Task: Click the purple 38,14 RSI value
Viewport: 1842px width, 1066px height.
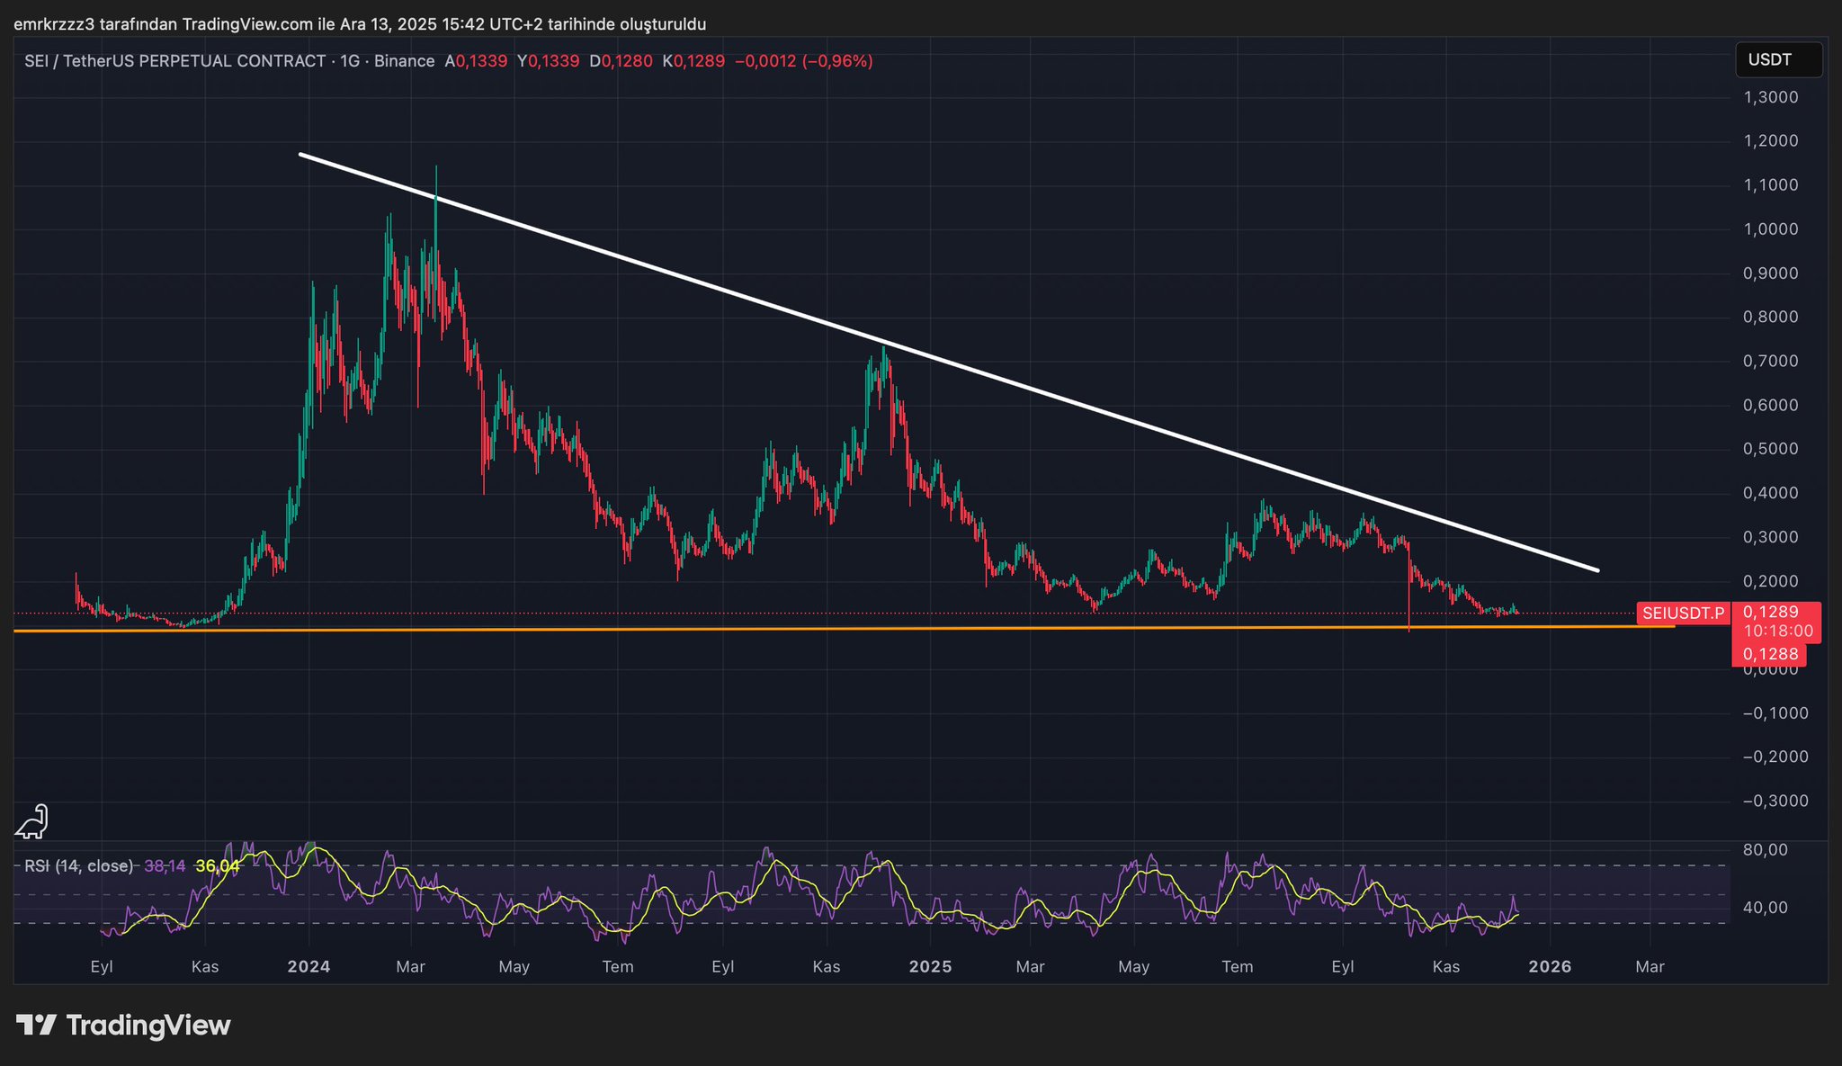Action: (165, 866)
